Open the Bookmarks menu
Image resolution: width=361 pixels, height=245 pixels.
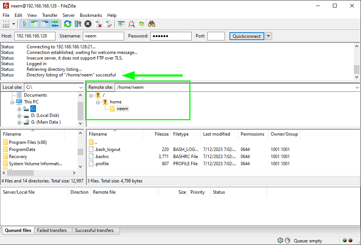point(91,15)
